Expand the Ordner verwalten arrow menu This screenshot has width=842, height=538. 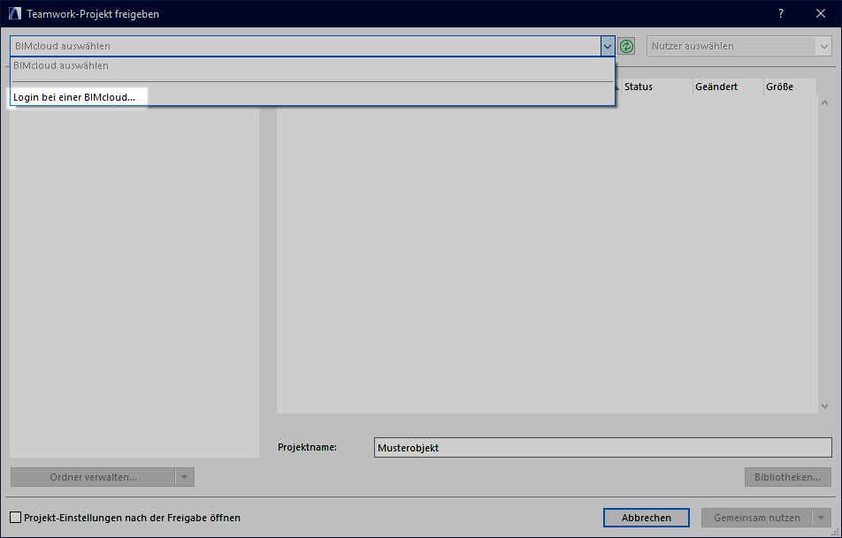pos(184,477)
